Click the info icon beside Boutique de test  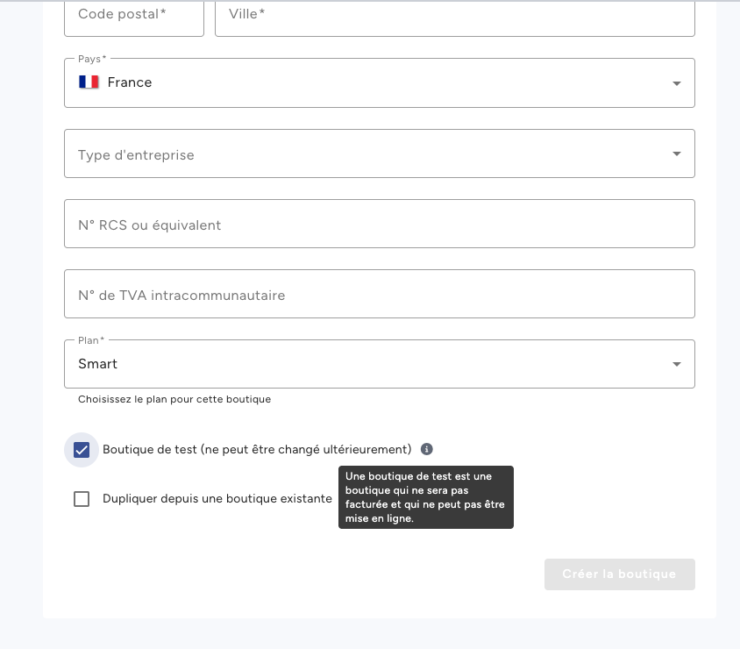(x=427, y=449)
